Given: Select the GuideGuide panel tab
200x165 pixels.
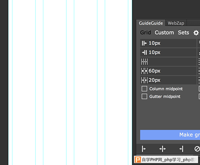Looking at the screenshot, I should 151,23.
